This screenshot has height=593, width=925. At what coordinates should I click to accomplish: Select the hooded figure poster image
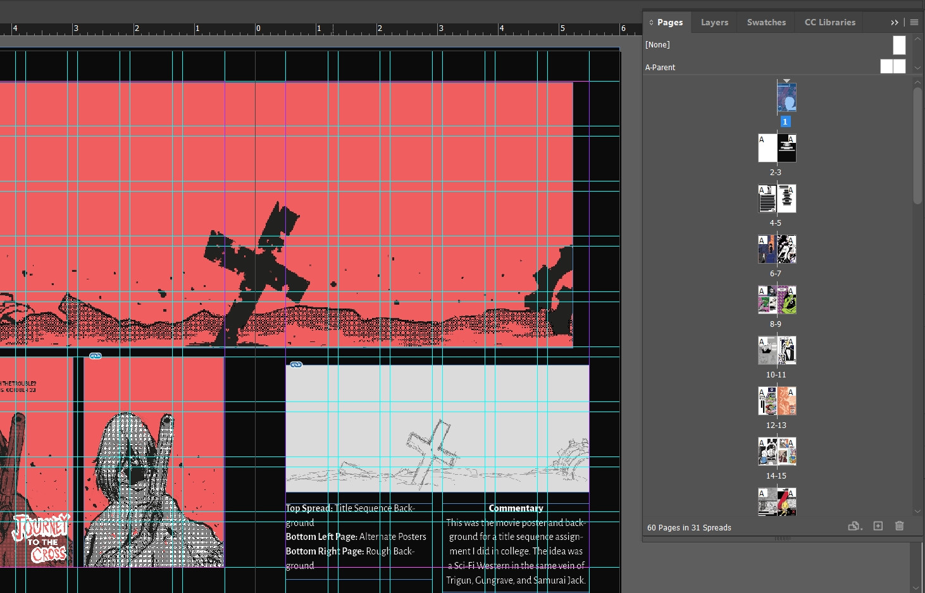(154, 462)
